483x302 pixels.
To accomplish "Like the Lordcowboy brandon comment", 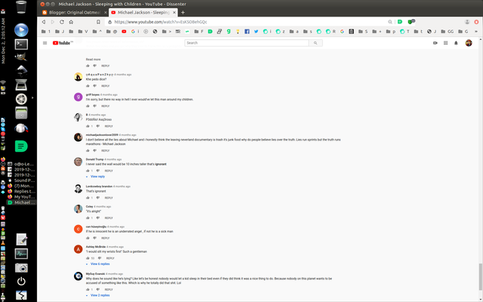I will click(88, 198).
